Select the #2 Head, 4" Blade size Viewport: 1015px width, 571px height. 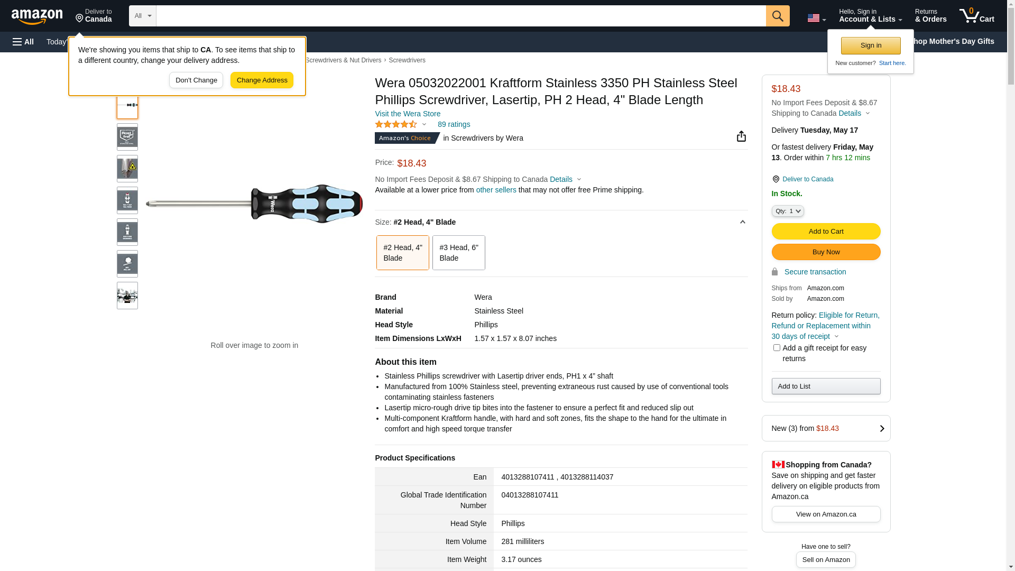[402, 253]
